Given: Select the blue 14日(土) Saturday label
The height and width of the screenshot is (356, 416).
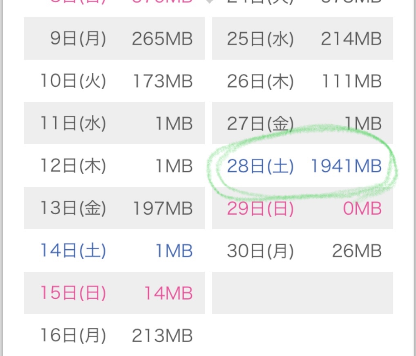Looking at the screenshot, I should click(x=73, y=251).
